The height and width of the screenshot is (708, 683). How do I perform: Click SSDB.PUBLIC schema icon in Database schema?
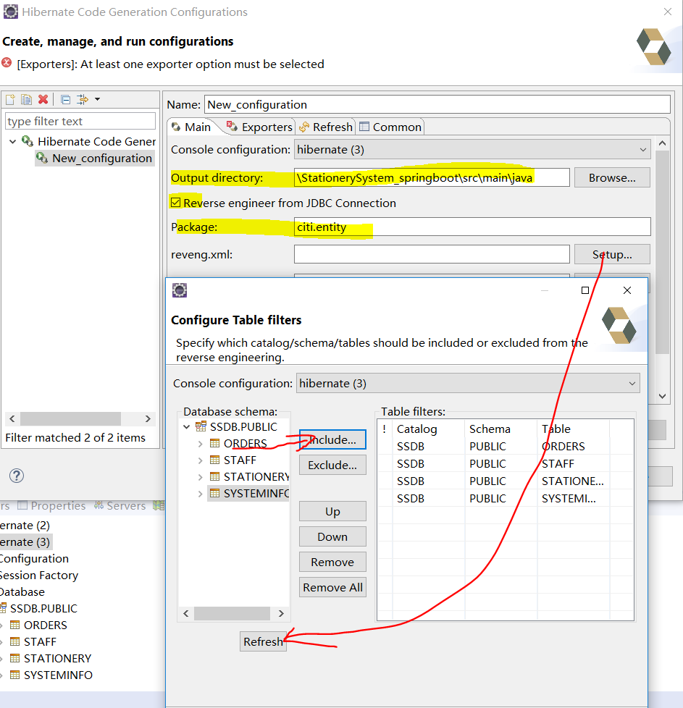coord(201,426)
